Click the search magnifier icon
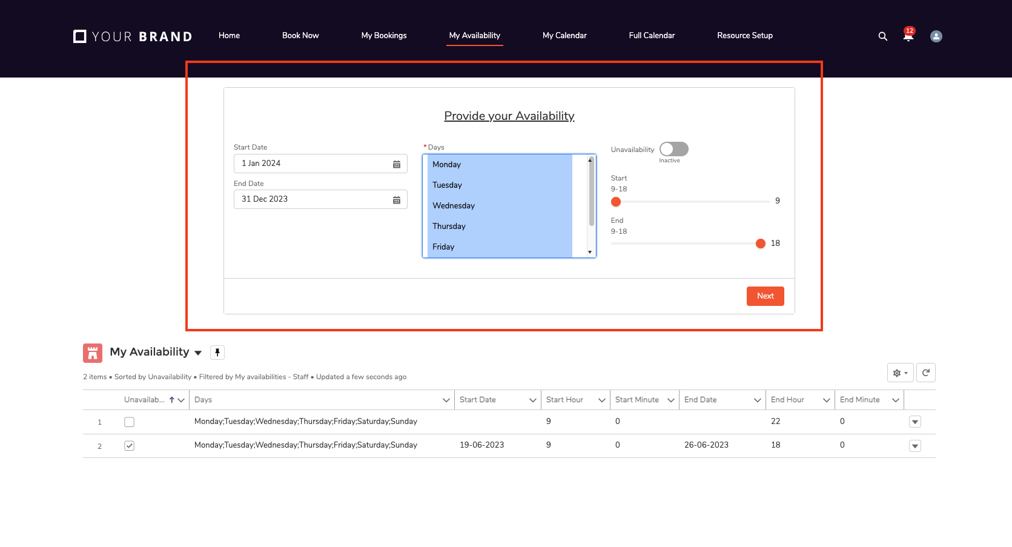Image resolution: width=1012 pixels, height=547 pixels. tap(882, 36)
